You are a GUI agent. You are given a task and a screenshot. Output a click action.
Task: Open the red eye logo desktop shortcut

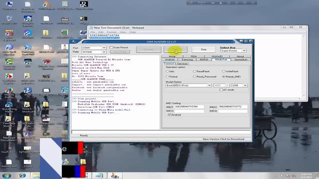[46, 64]
